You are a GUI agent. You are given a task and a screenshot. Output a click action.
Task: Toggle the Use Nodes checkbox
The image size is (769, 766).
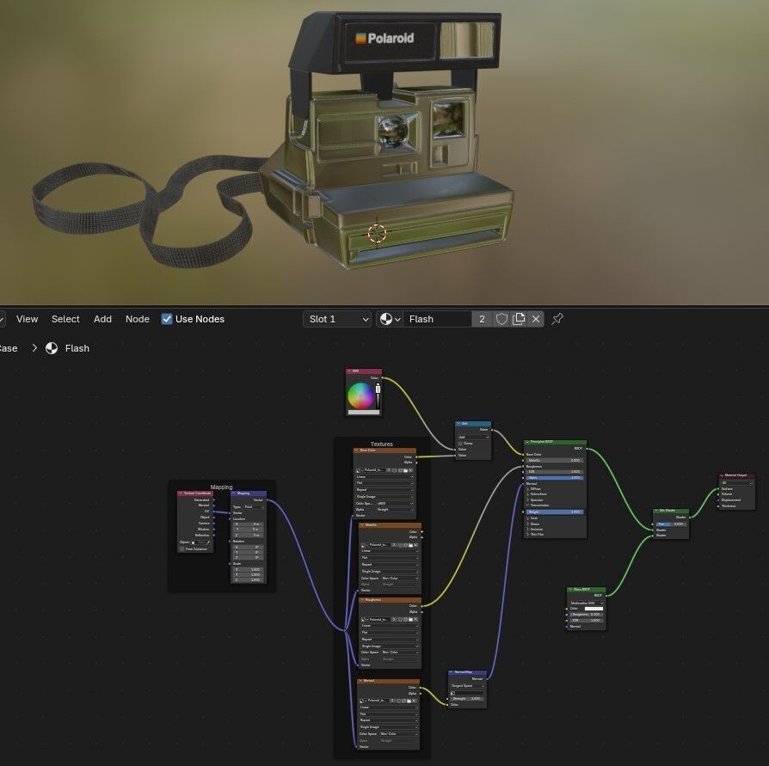167,319
